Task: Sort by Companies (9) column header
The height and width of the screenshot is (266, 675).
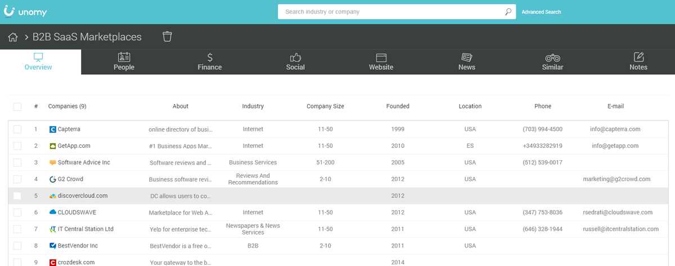Action: pyautogui.click(x=67, y=106)
